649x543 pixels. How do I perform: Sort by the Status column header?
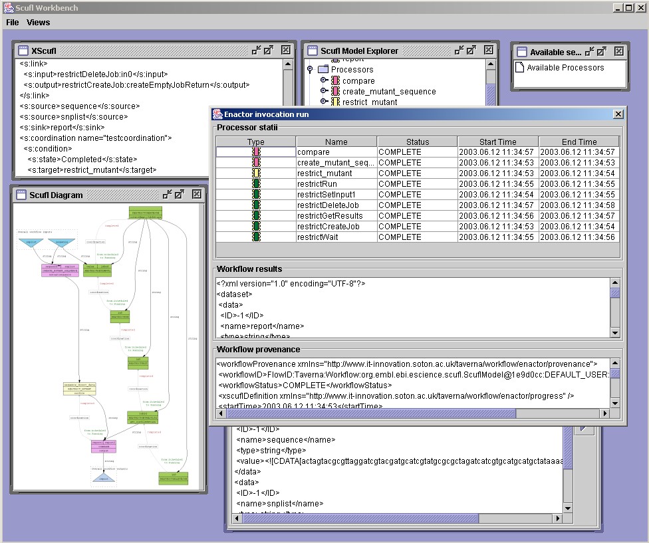pyautogui.click(x=417, y=142)
